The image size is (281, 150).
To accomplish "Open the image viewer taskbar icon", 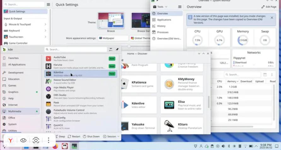I will (74, 146).
